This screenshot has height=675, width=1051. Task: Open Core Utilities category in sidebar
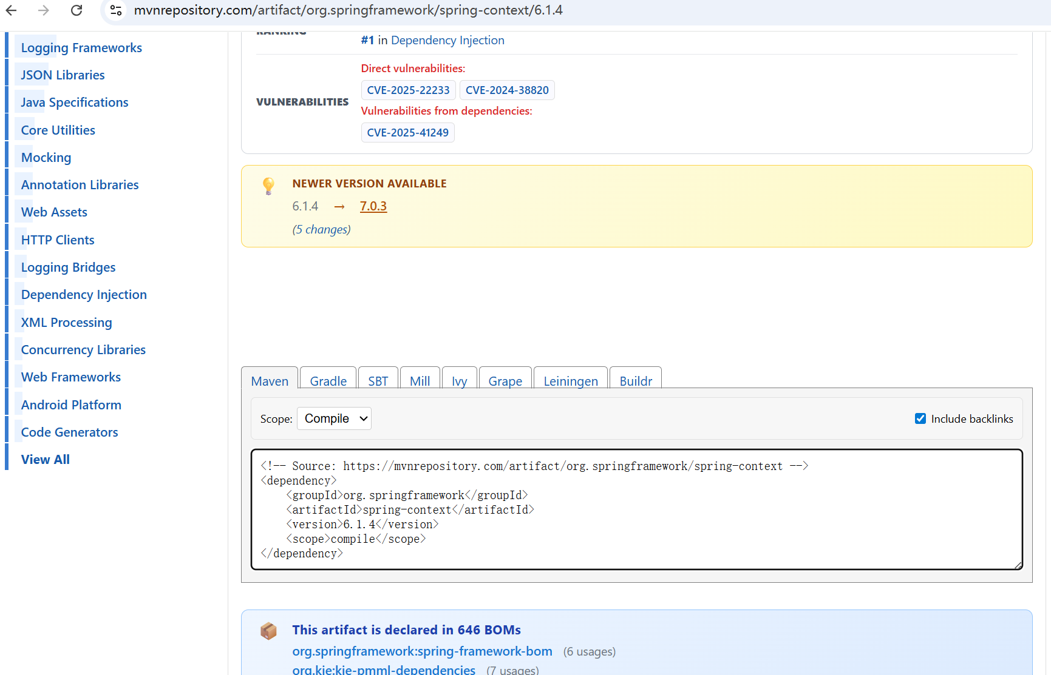tap(58, 130)
